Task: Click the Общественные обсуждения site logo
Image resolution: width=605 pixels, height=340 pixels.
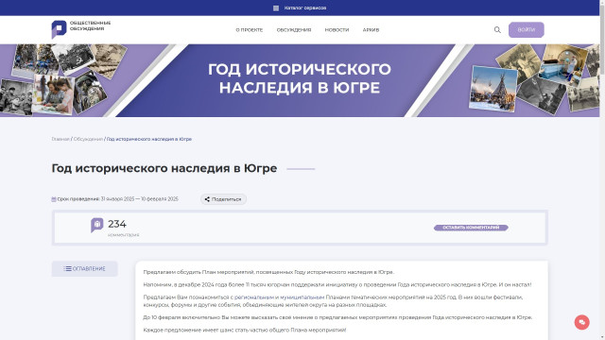Action: click(81, 29)
